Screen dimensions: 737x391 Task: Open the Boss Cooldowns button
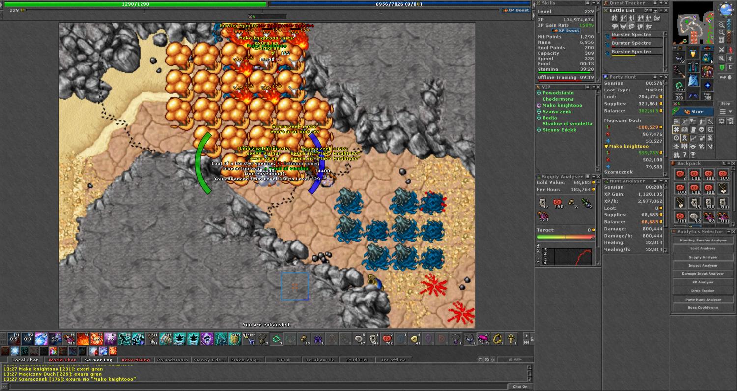tap(703, 308)
